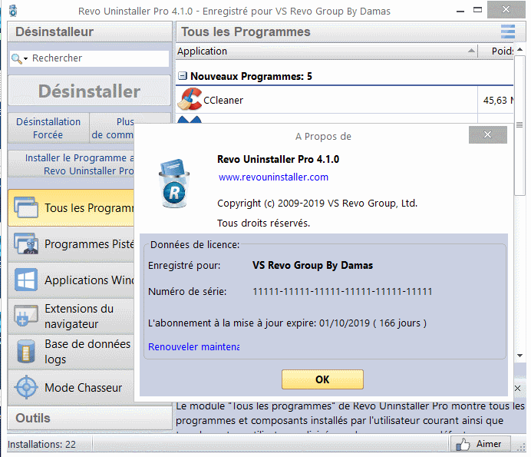Click the program list vertical scrollbar thumb
The image size is (531, 457).
coord(519,125)
